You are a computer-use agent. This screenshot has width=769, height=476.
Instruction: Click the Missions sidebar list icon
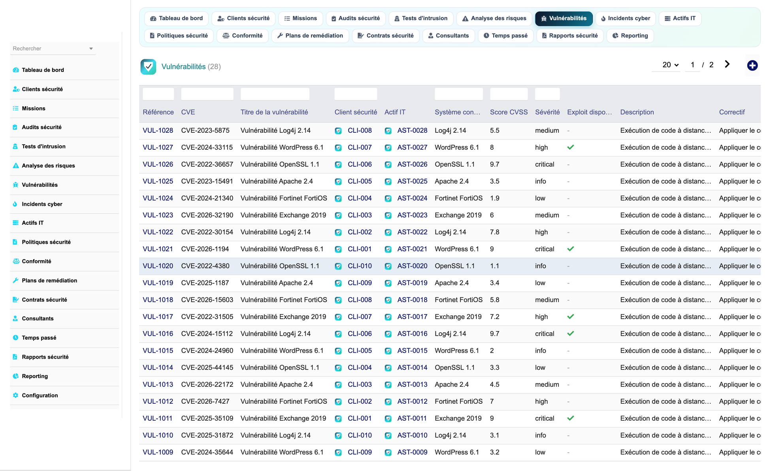(x=16, y=108)
